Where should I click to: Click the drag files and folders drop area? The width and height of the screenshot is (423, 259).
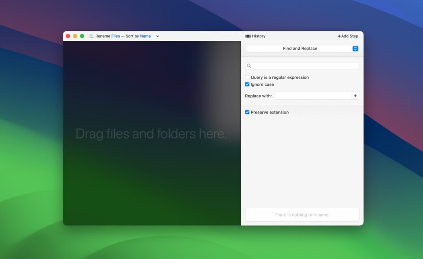(x=151, y=133)
